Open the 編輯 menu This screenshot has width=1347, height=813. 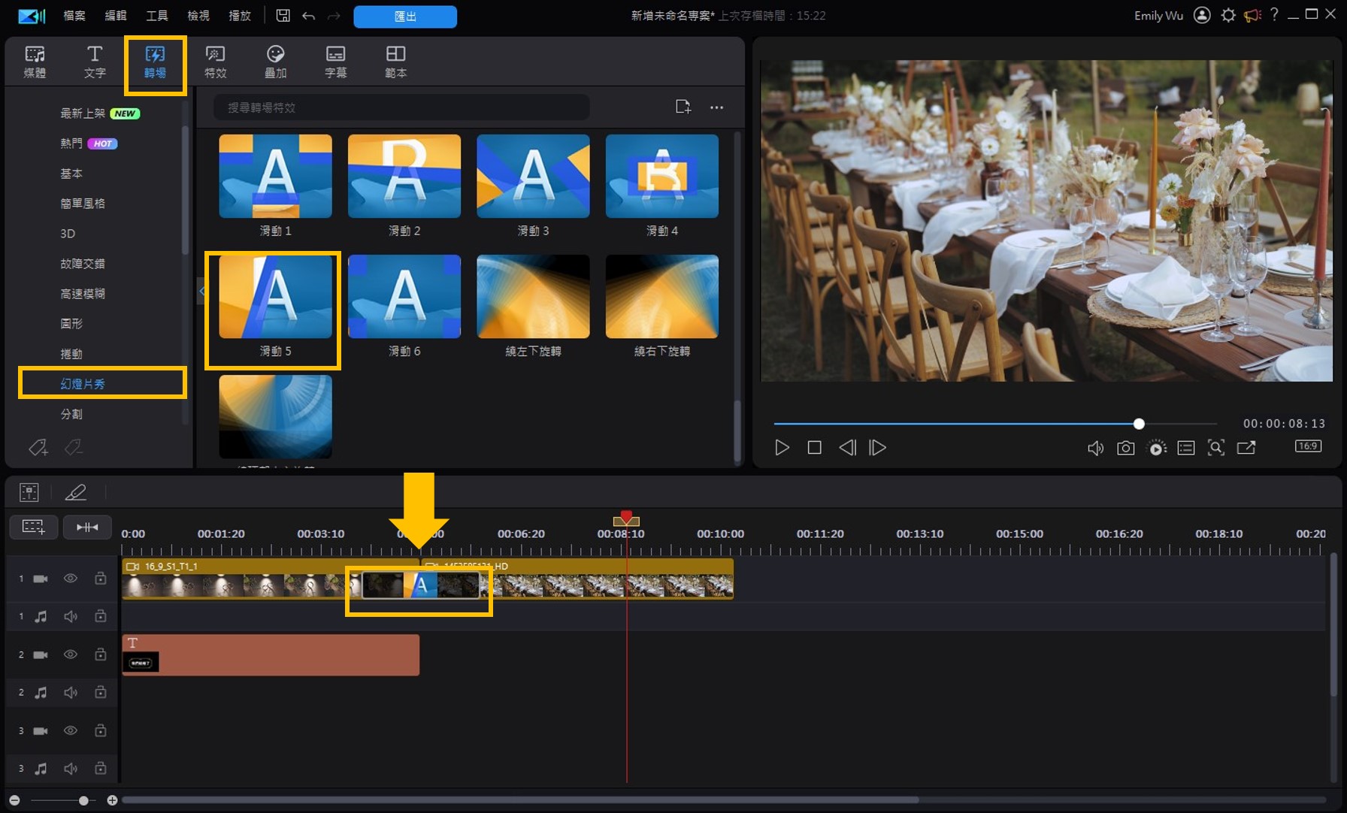coord(115,16)
